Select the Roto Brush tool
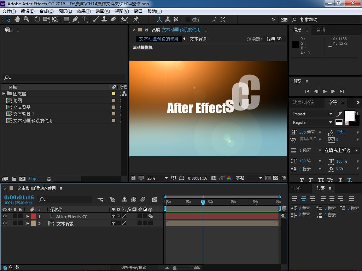362x271 pixels. [124, 19]
